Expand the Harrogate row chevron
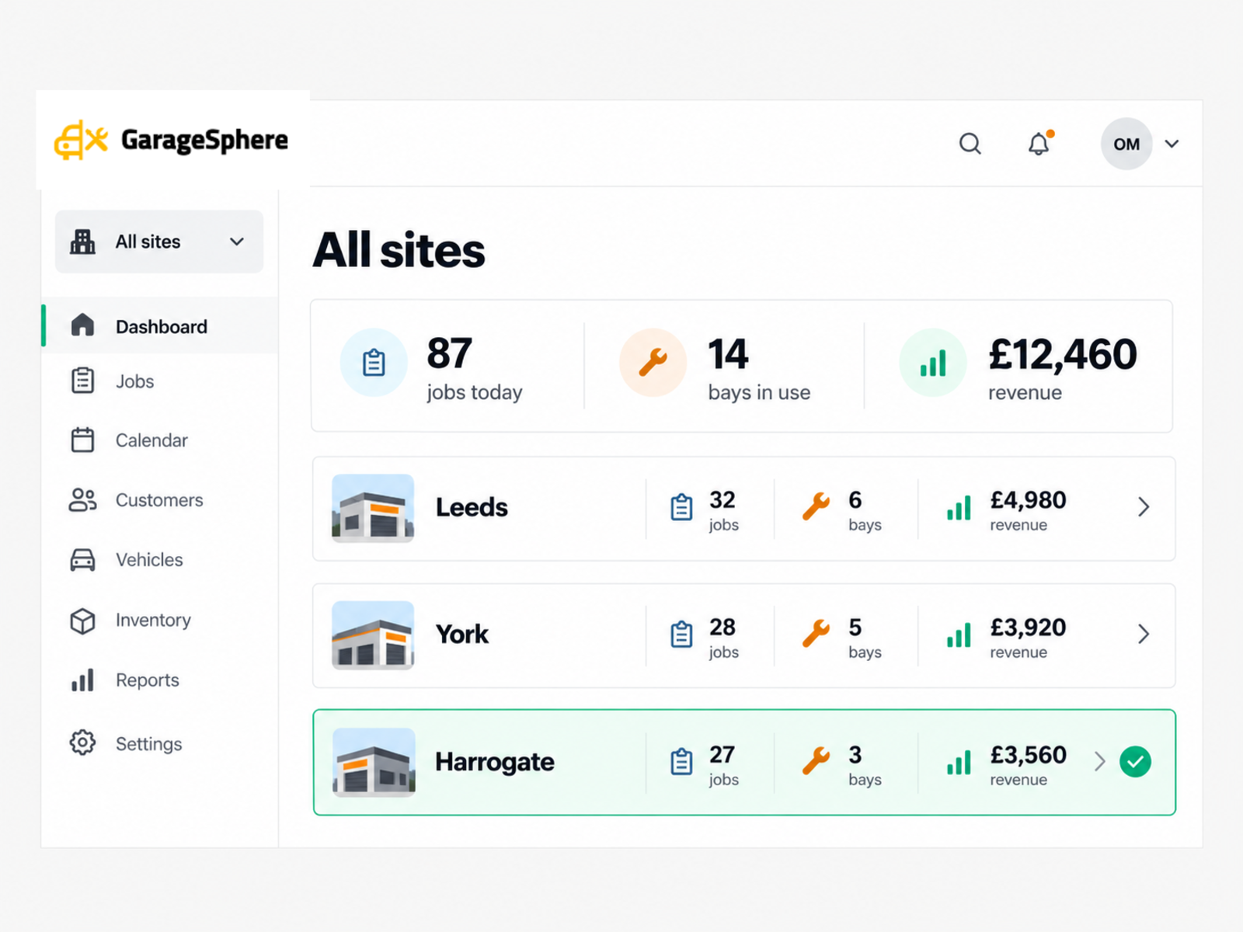This screenshot has width=1243, height=932. (x=1099, y=761)
